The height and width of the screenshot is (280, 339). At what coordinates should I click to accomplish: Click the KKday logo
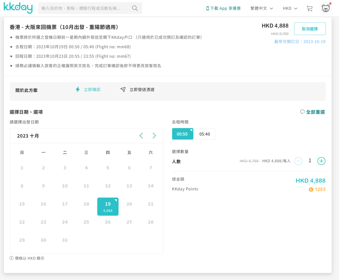(18, 8)
